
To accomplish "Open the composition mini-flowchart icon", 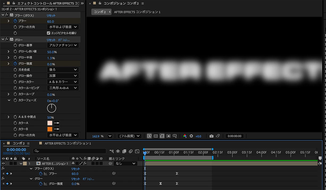I will coord(112,151).
